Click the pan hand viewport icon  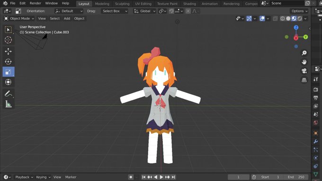tap(304, 62)
